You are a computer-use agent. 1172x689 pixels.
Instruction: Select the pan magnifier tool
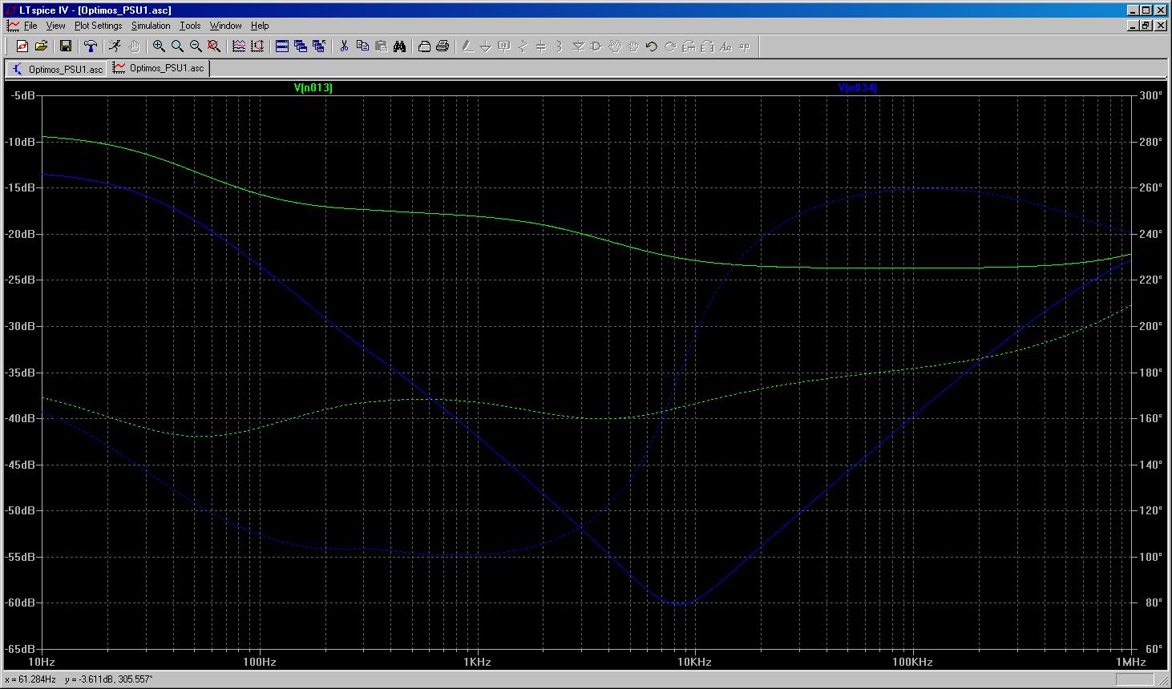point(177,46)
